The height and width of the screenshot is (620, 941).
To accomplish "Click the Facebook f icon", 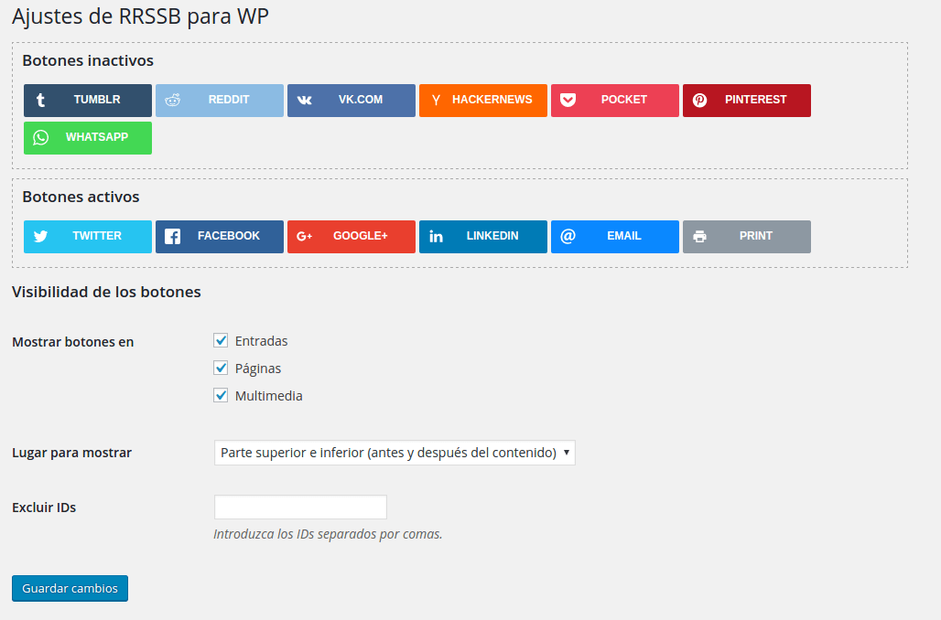I will point(172,236).
